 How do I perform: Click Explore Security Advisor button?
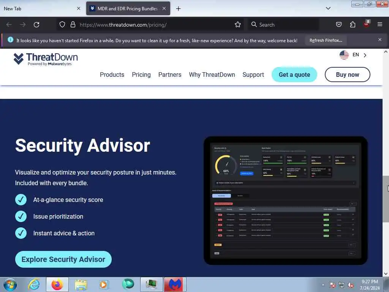(x=63, y=259)
